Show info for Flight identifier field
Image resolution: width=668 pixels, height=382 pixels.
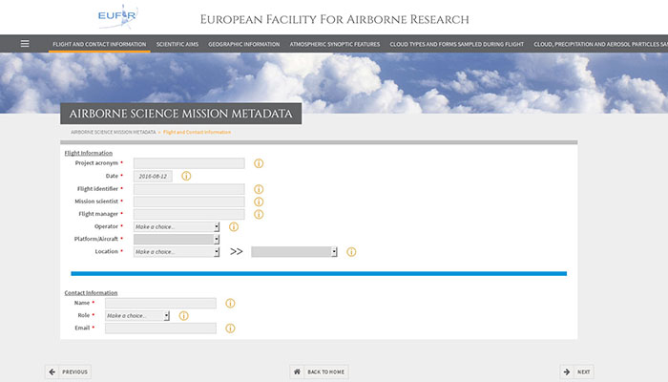pyautogui.click(x=259, y=189)
